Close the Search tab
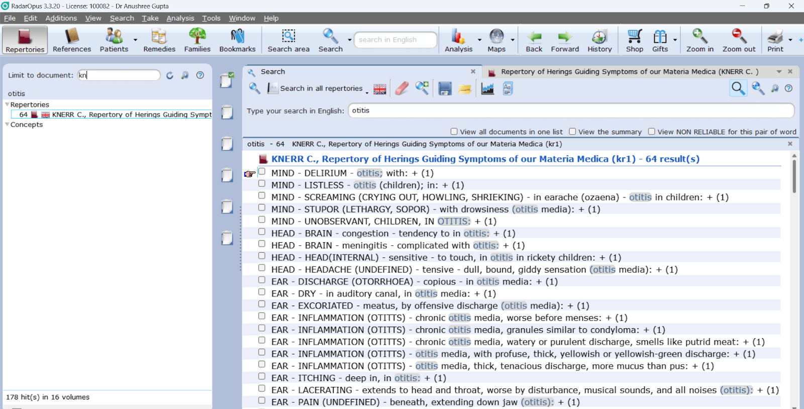804x409 pixels. (x=473, y=71)
